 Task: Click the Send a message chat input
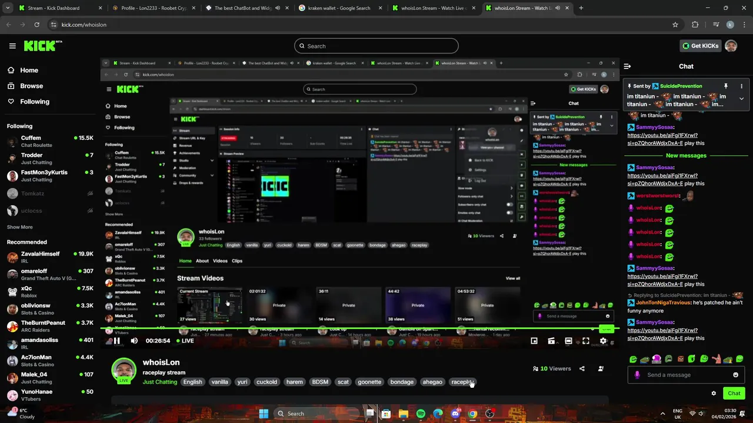tap(686, 375)
